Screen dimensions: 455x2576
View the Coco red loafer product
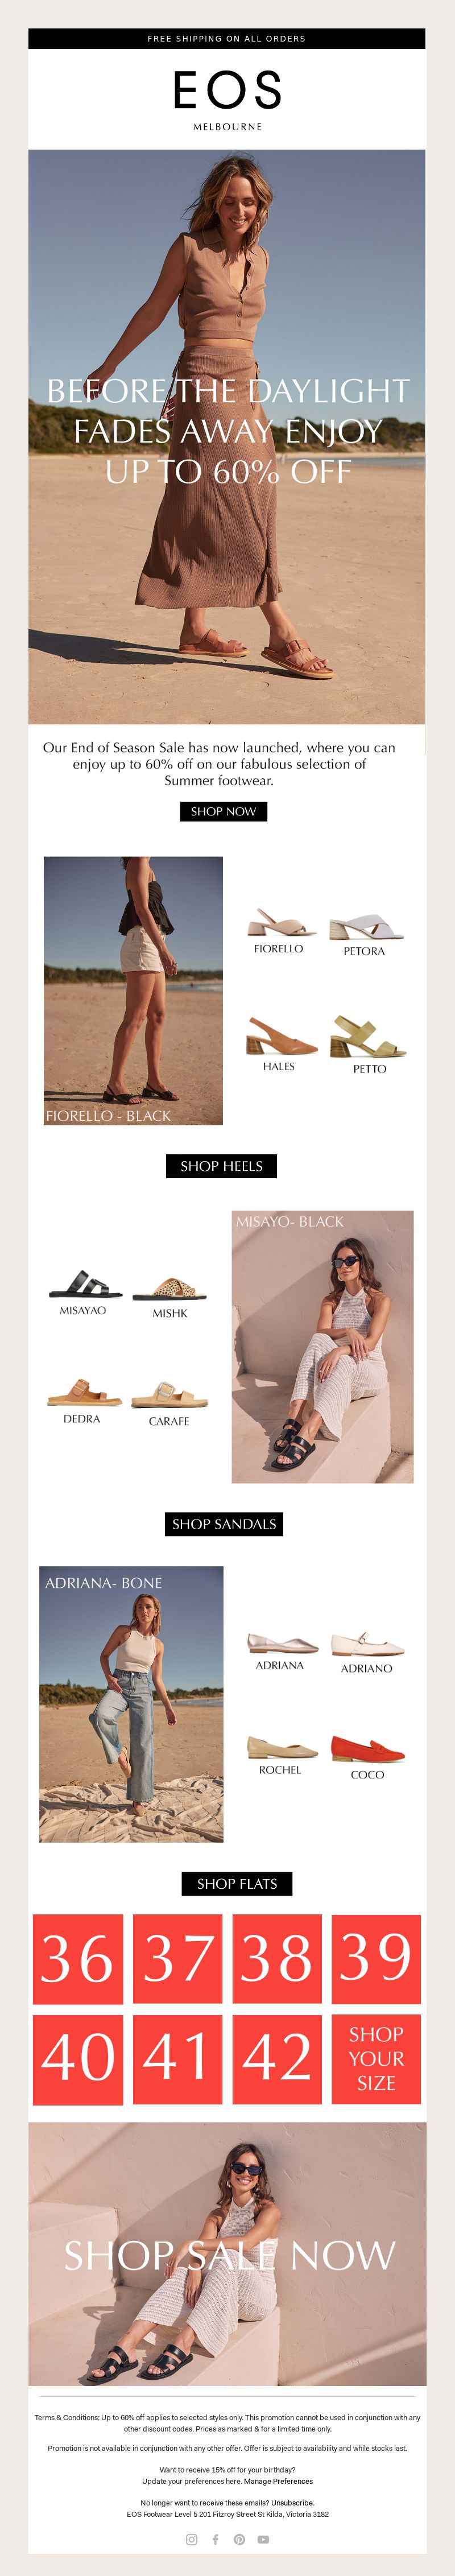click(367, 1749)
